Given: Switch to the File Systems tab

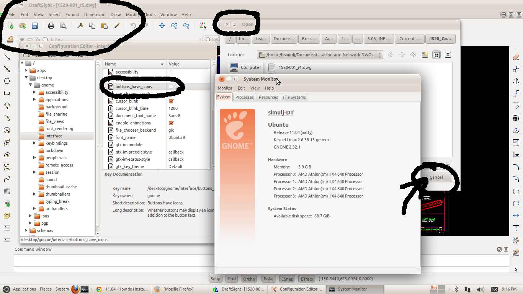Looking at the screenshot, I should (294, 97).
